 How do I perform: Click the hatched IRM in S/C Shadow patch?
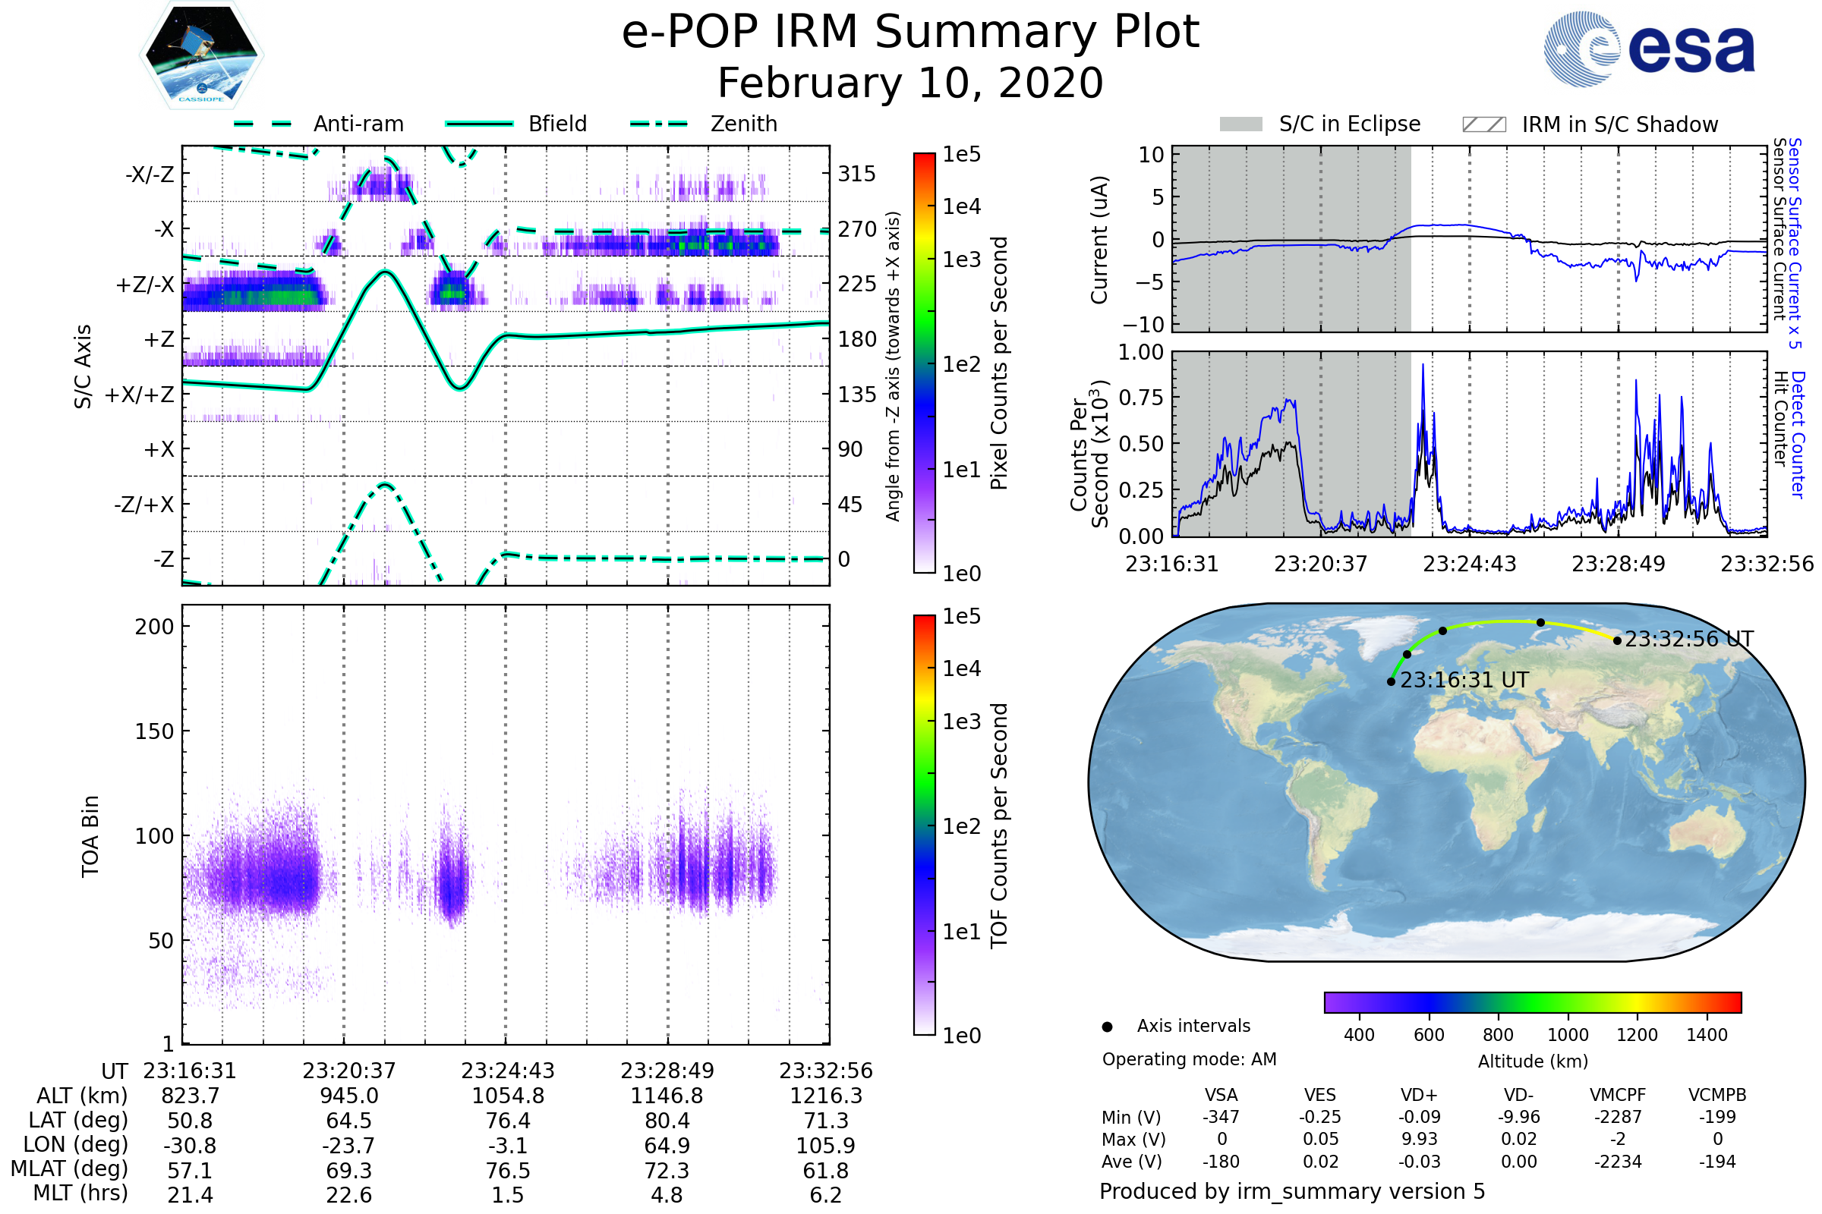click(x=1483, y=124)
